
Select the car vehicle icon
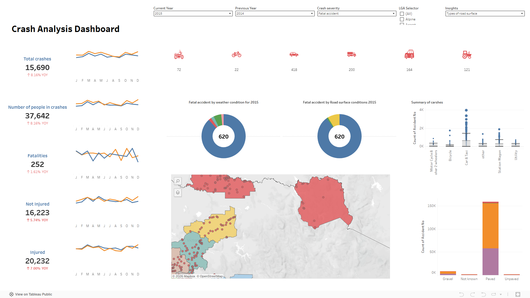pos(294,55)
